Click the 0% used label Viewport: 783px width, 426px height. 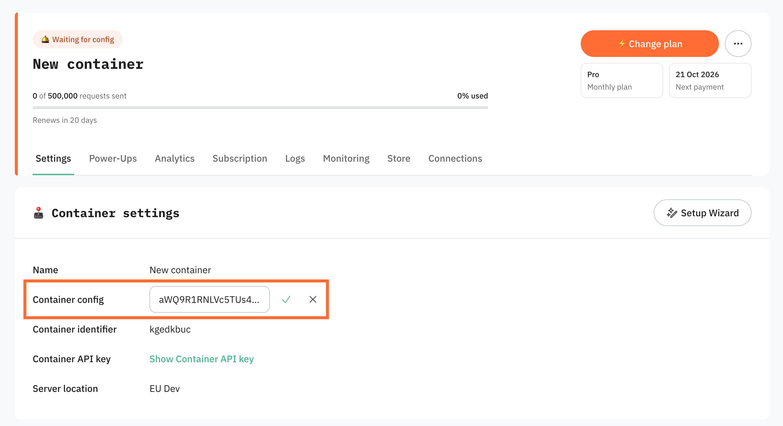tap(472, 96)
